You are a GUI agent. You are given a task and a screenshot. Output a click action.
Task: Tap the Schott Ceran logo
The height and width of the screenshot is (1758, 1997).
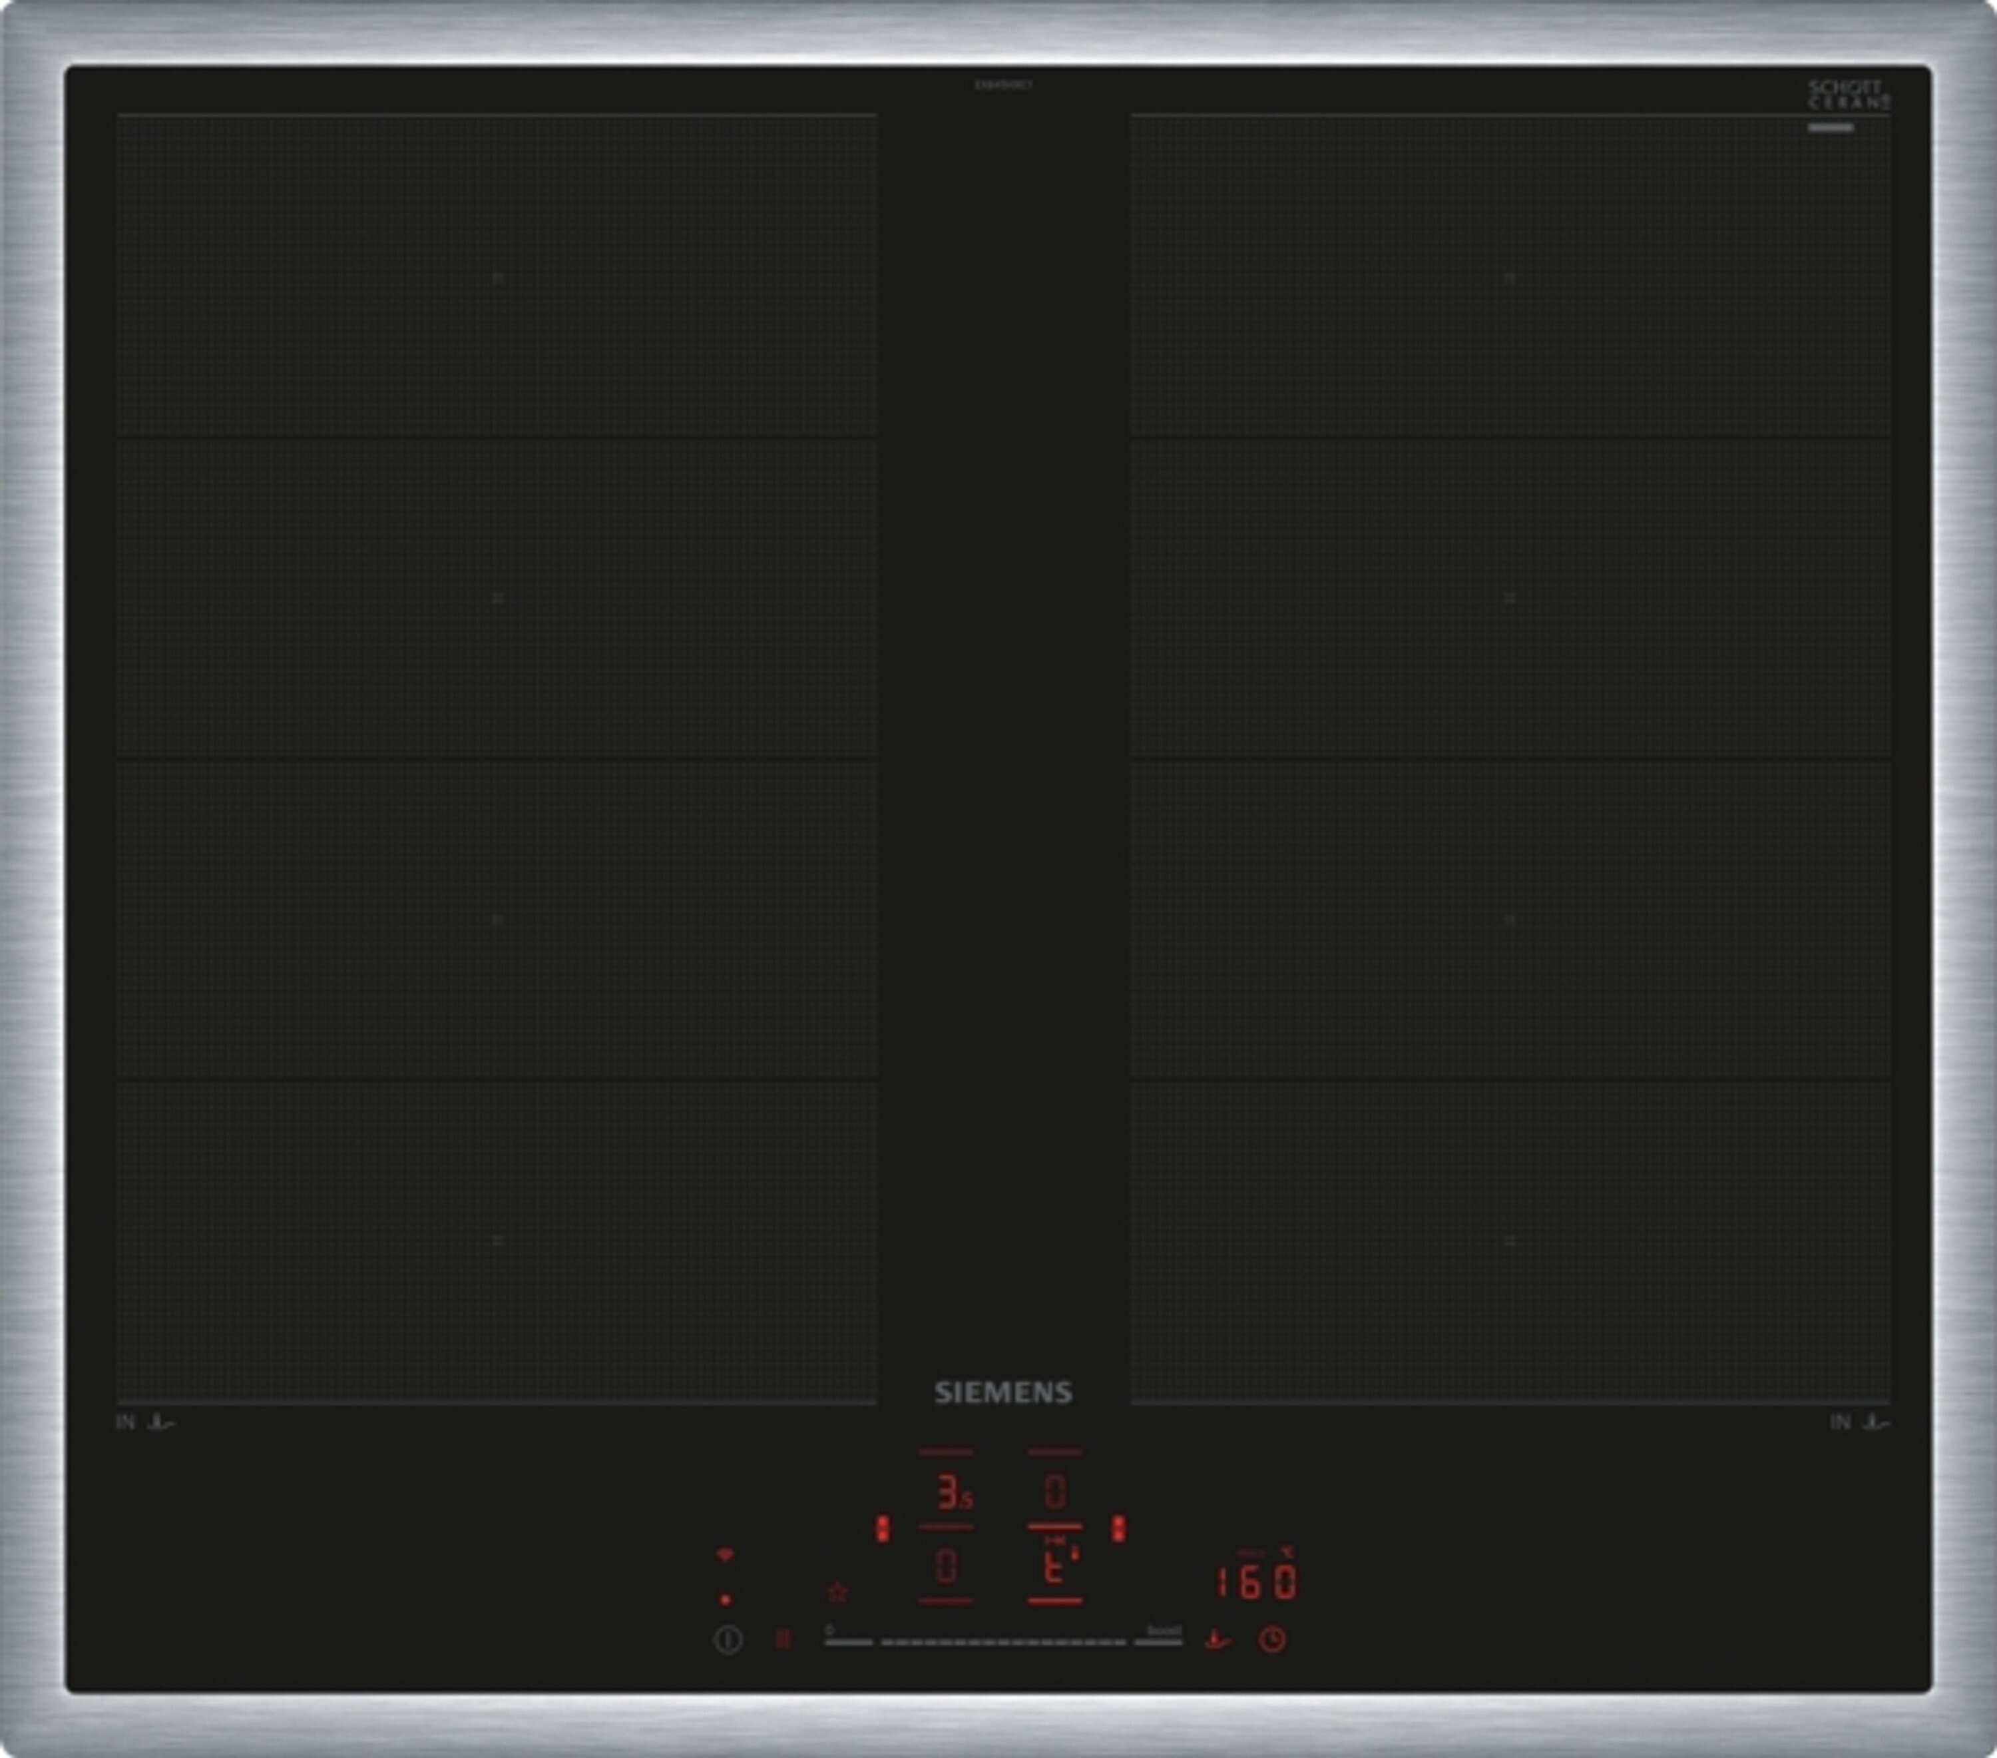pos(1849,95)
